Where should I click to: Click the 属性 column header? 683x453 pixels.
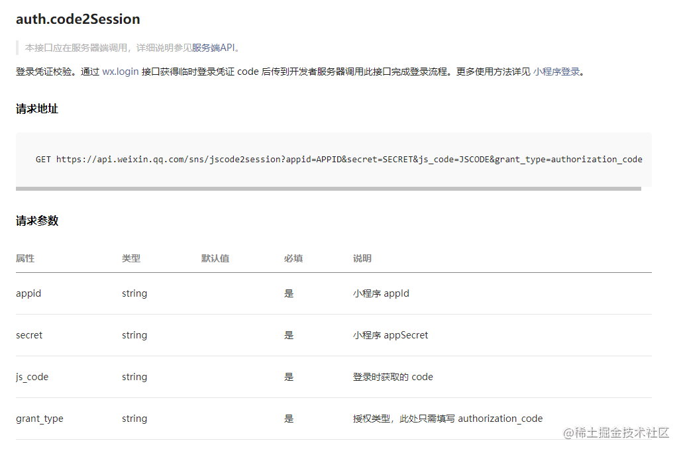pyautogui.click(x=25, y=258)
